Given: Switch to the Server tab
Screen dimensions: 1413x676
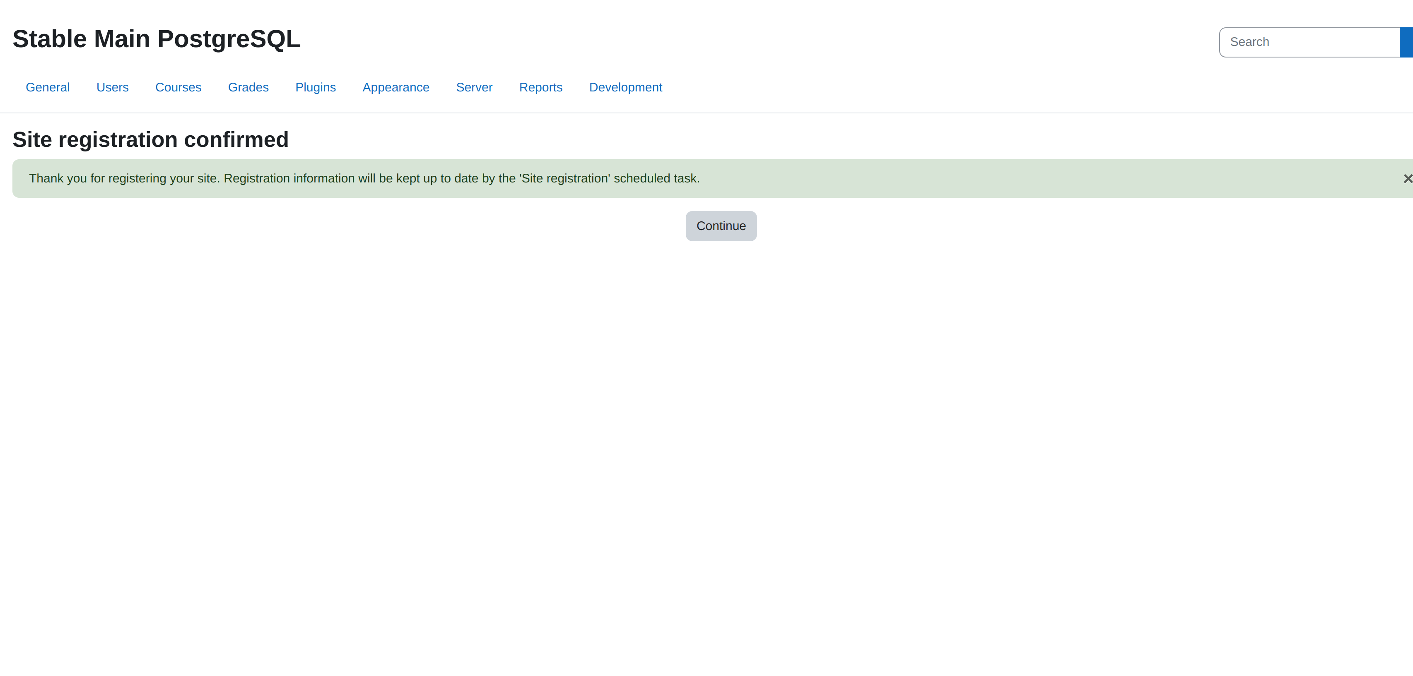Looking at the screenshot, I should [x=475, y=88].
